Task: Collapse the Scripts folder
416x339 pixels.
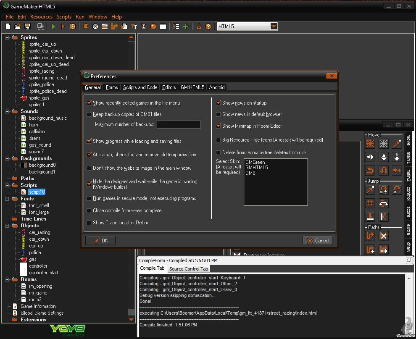Action: click(7, 185)
